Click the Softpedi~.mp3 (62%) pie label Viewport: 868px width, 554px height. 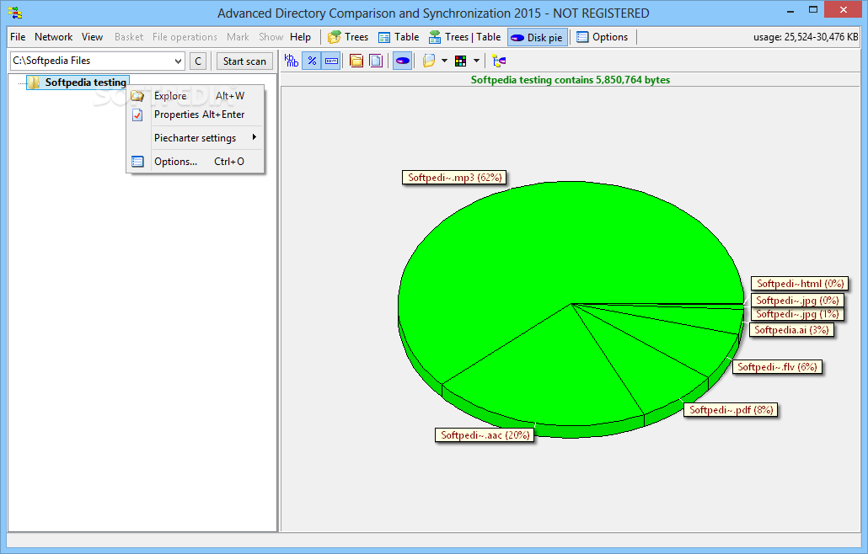pos(454,178)
